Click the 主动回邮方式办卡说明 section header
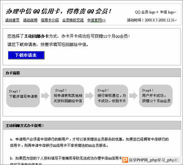Screen dimensions: 183x165 [x=92, y=126]
